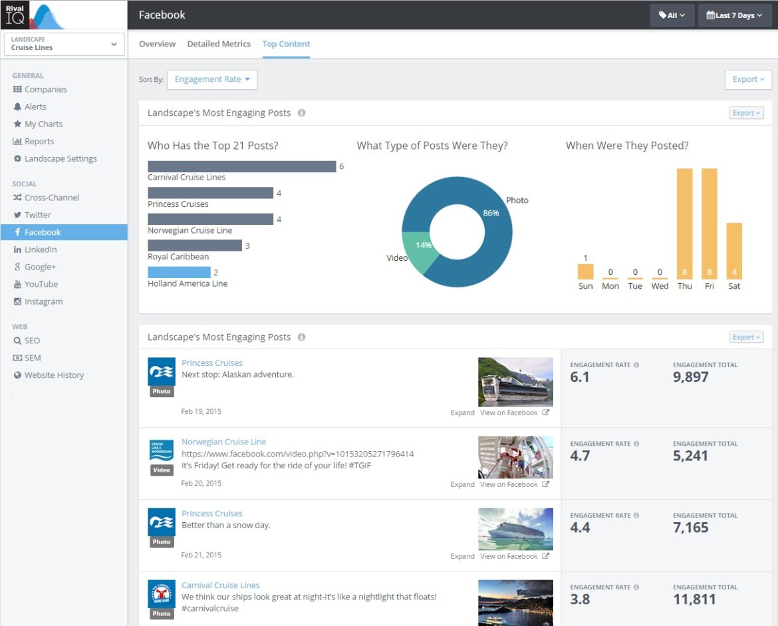Open the Sort By Engagement Rate dropdown
The width and height of the screenshot is (778, 626).
tap(211, 79)
